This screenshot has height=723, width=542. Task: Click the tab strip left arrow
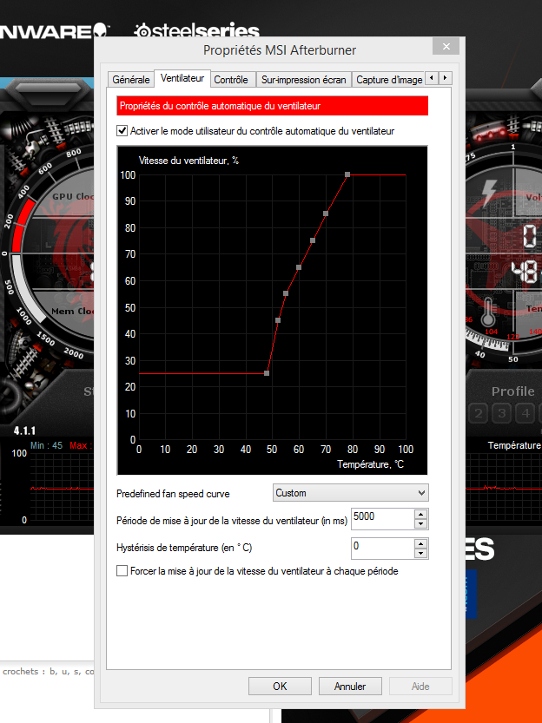pos(432,78)
